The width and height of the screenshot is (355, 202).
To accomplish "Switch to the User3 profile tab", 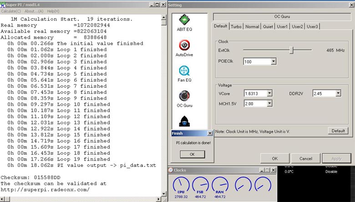I will pos(312,26).
